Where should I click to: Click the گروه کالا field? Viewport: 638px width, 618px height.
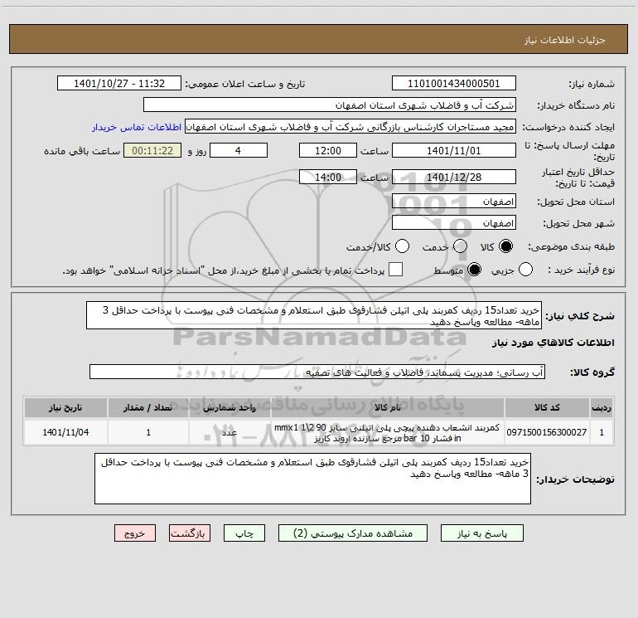pyautogui.click(x=317, y=372)
